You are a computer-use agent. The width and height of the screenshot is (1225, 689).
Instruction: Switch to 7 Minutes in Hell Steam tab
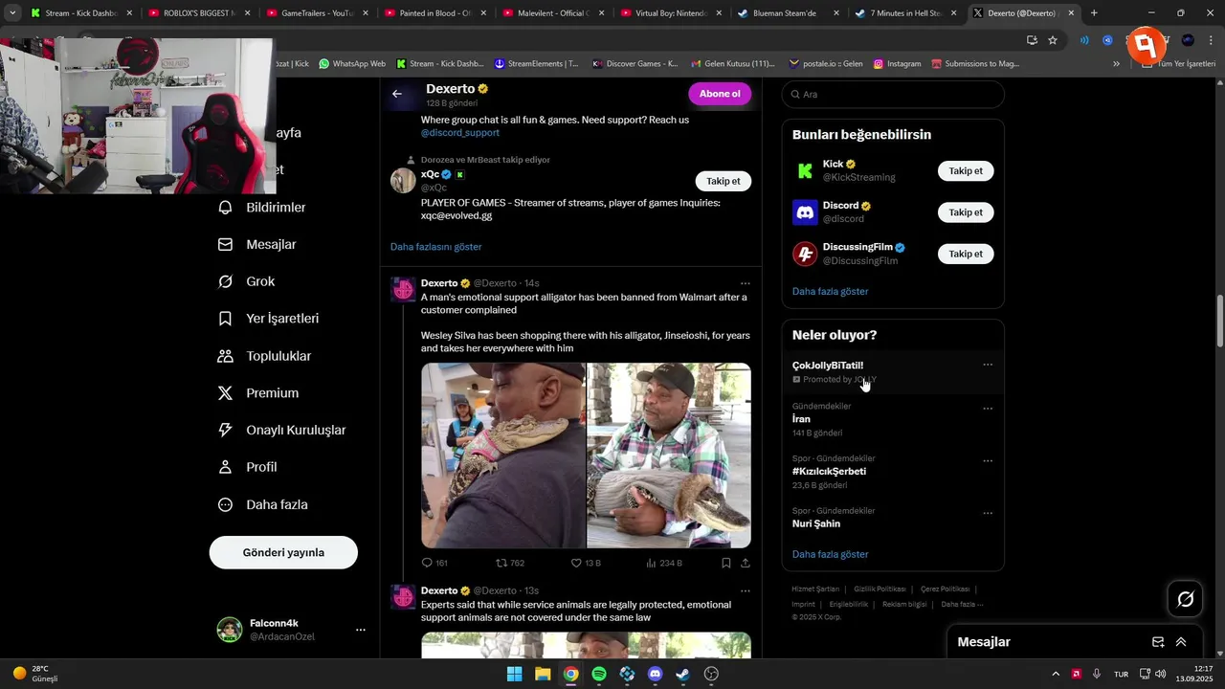point(907,13)
